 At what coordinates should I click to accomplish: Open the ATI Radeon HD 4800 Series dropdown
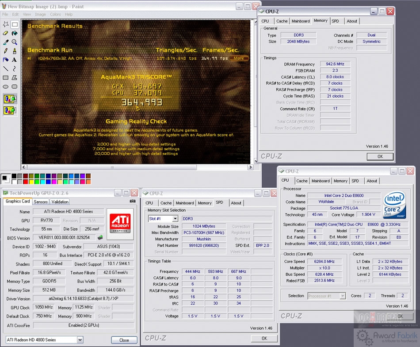pyautogui.click(x=80, y=340)
